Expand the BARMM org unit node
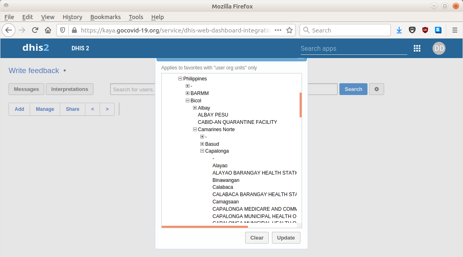The image size is (463, 257). [x=187, y=93]
